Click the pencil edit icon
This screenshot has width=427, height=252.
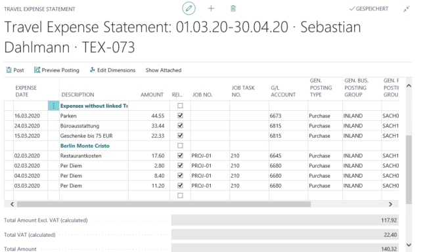189,9
